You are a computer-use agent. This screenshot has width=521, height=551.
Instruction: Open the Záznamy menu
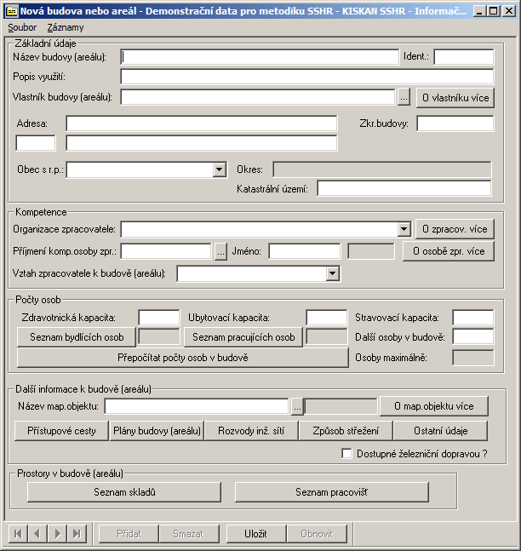point(66,27)
